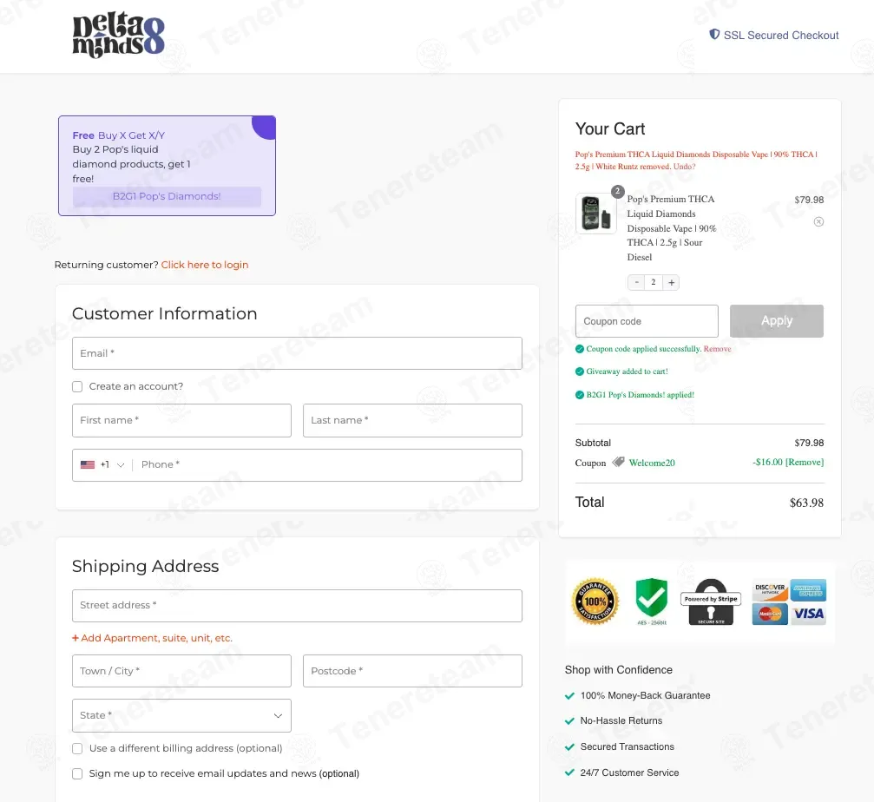The image size is (874, 802).
Task: Click the Street address field
Action: [x=297, y=606]
